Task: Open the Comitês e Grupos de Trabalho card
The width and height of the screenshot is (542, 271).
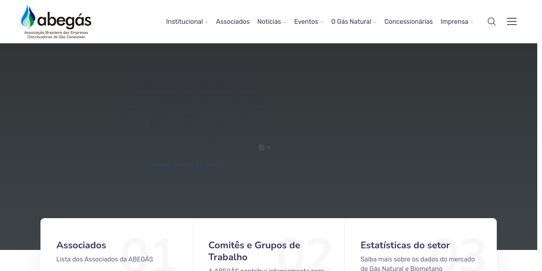Action: 254,251
